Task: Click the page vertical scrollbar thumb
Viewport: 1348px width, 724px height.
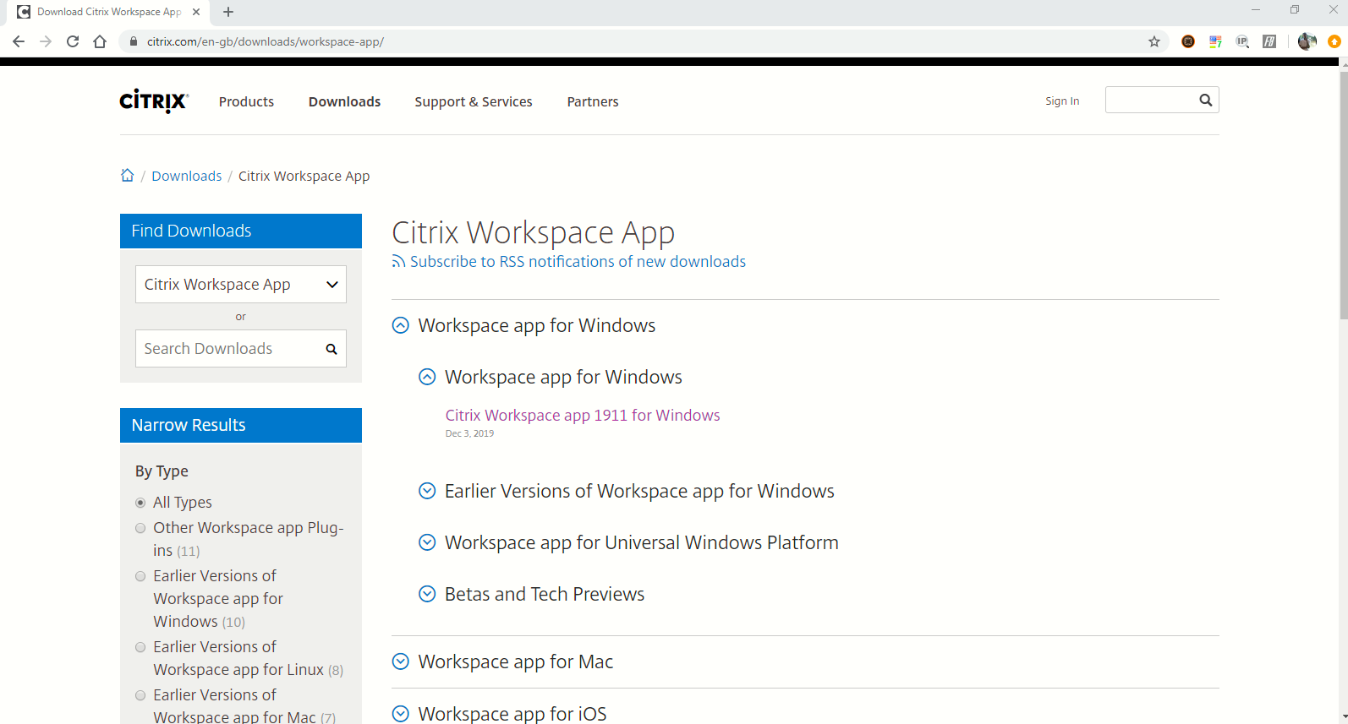Action: coord(1343,194)
